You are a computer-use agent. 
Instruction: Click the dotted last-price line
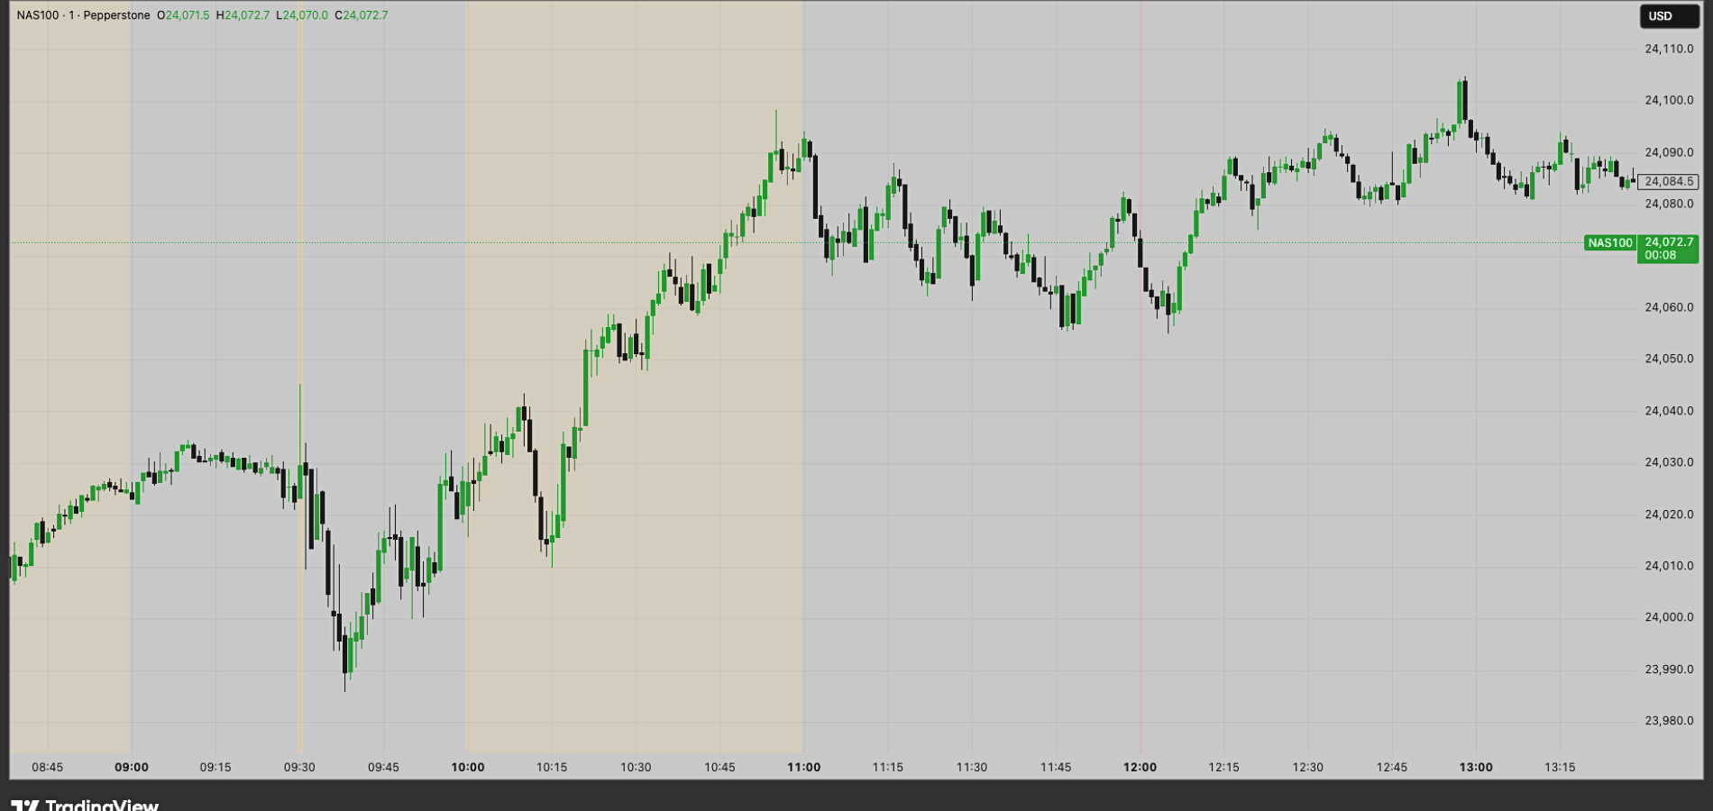pos(541,241)
